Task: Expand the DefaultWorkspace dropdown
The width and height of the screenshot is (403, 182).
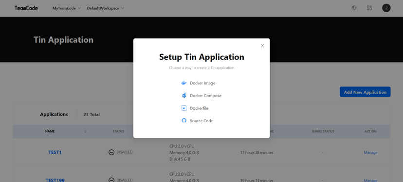Action: pos(106,8)
